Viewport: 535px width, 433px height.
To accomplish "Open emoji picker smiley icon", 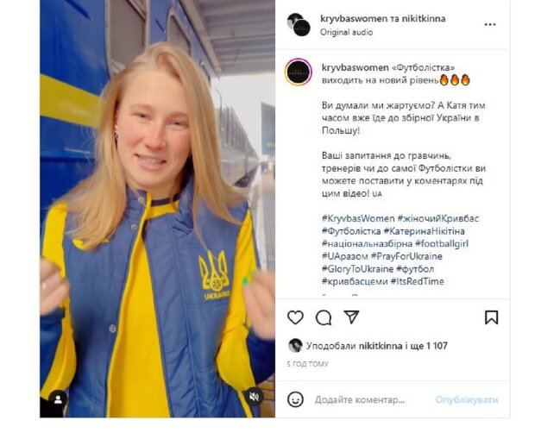I will (295, 399).
